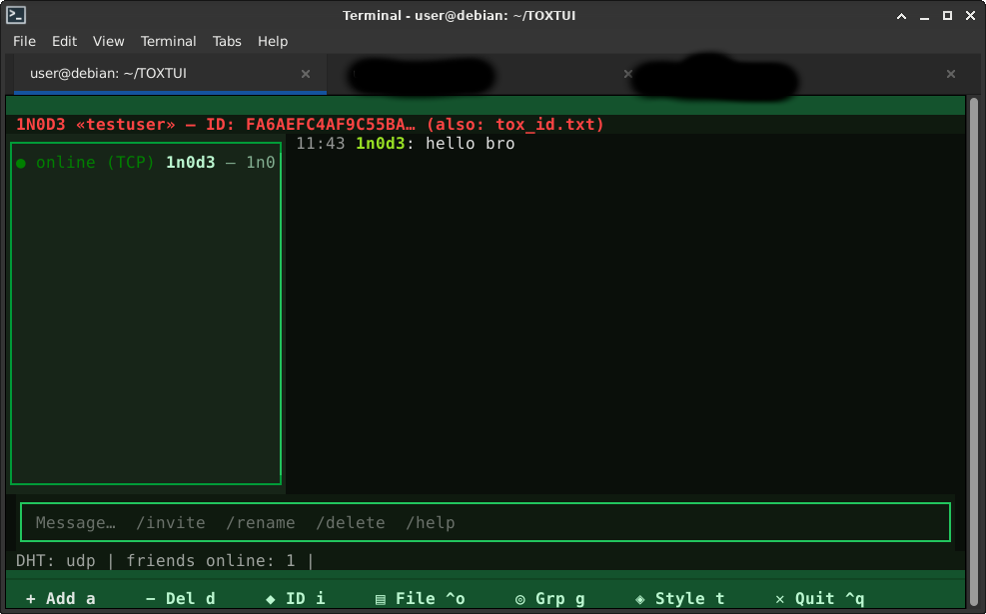Click 'online (TCP)' status text
This screenshot has height=614, width=986.
[95, 163]
